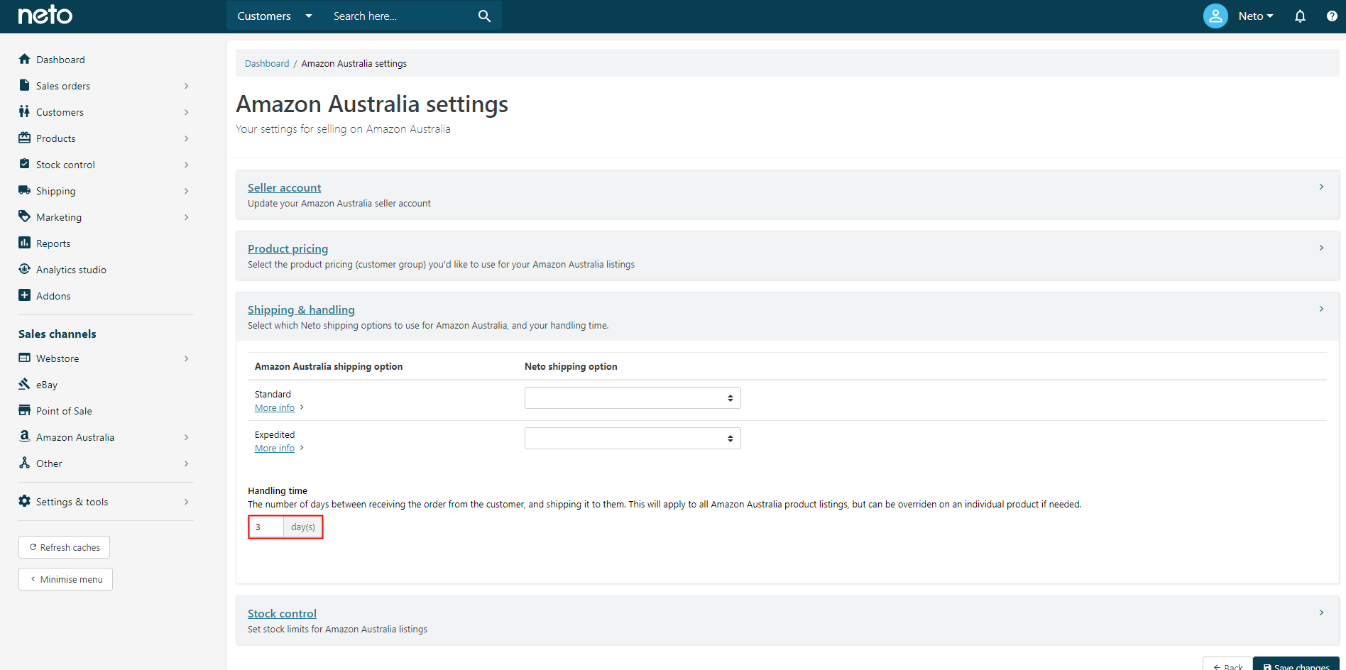The width and height of the screenshot is (1346, 670).
Task: Click the Analytics studio icon
Action: point(24,269)
